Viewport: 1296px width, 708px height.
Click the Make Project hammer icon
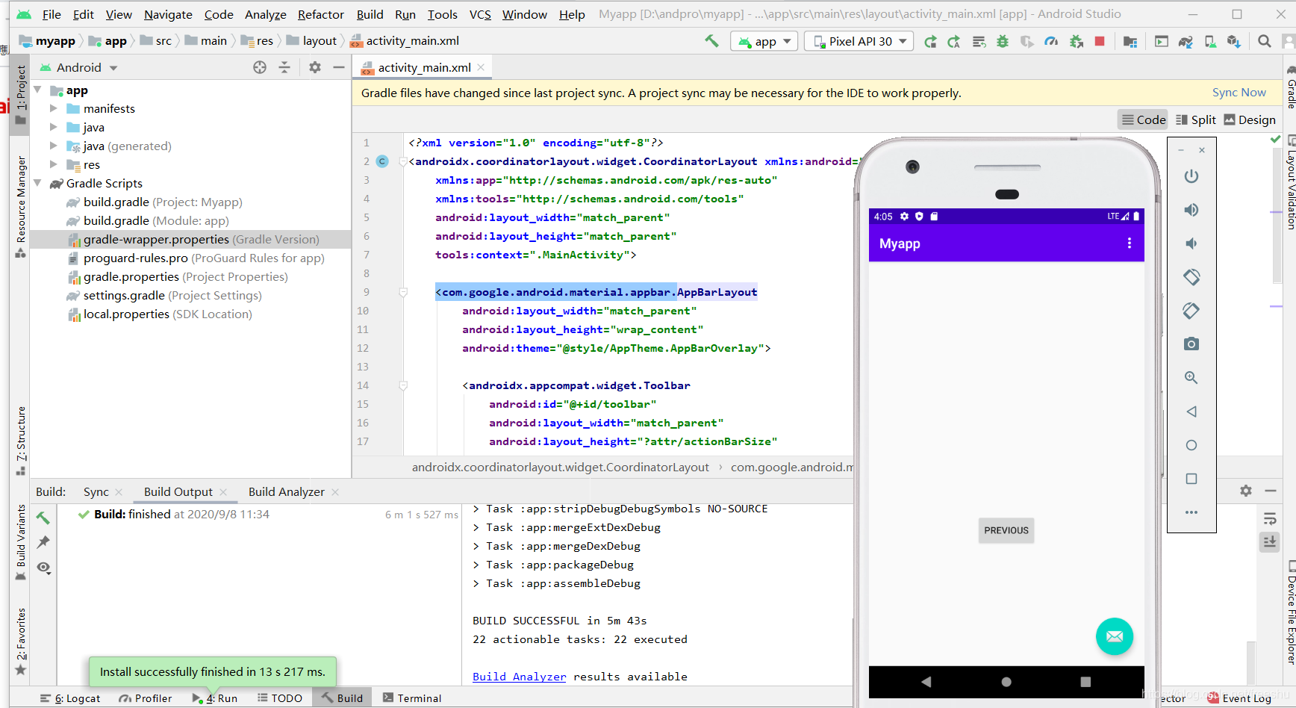[711, 41]
